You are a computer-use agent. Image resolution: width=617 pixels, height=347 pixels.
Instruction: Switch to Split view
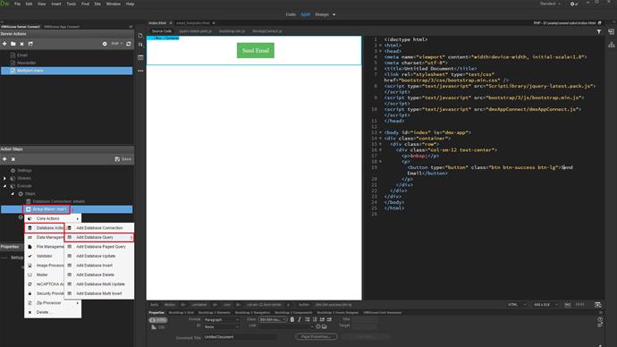(x=305, y=14)
